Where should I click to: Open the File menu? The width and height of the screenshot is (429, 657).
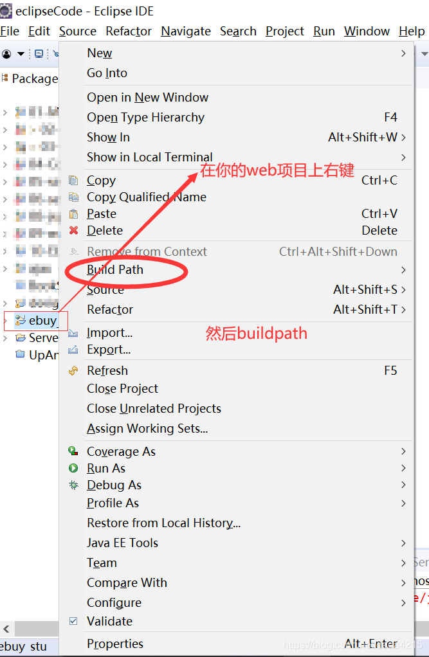click(x=10, y=32)
